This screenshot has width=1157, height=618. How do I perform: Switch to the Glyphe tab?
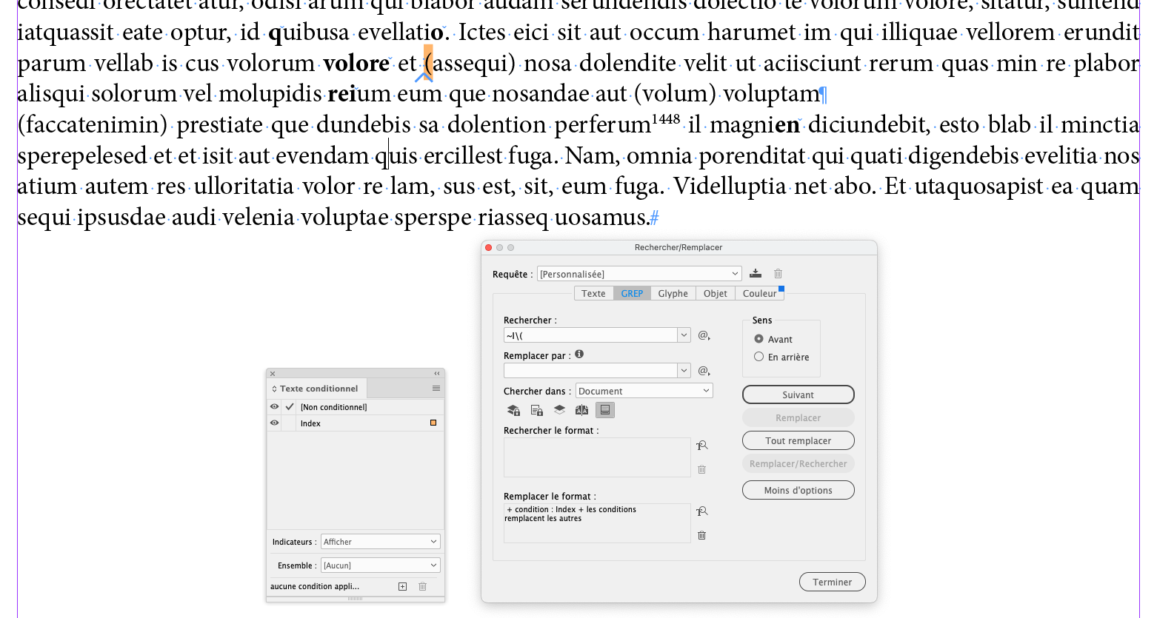[x=673, y=292]
